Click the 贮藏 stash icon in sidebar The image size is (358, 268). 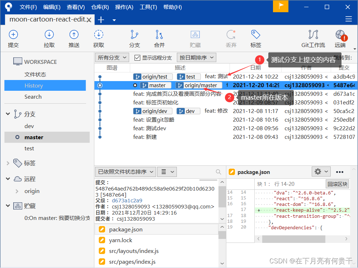(18, 206)
